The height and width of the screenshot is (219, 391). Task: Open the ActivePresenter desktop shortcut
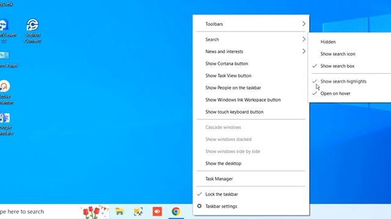[x=6, y=92]
